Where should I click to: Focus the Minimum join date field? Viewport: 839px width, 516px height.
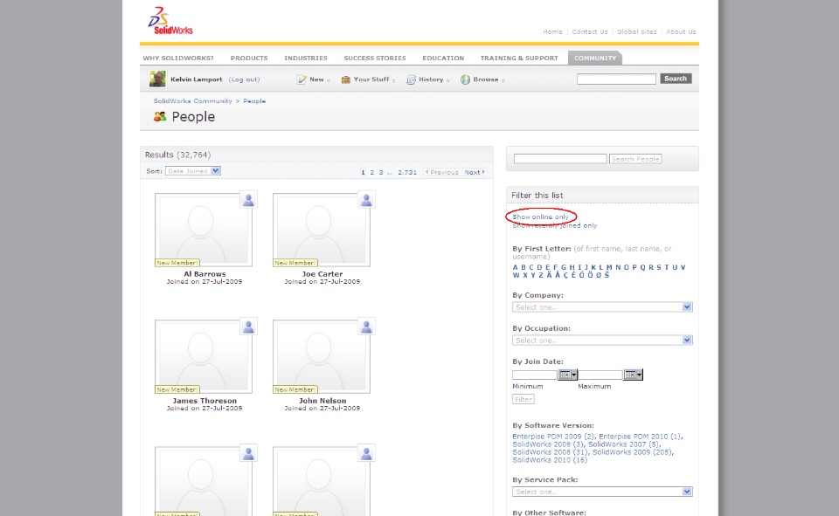point(535,375)
